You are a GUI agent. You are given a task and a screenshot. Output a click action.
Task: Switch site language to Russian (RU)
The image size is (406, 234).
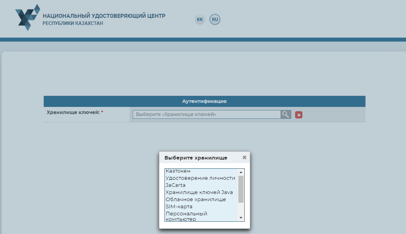[215, 19]
